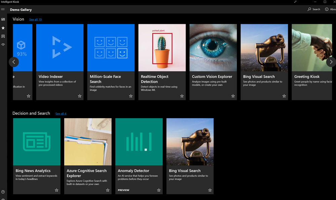Click the See all 4 link
336x200 pixels.
click(x=61, y=113)
